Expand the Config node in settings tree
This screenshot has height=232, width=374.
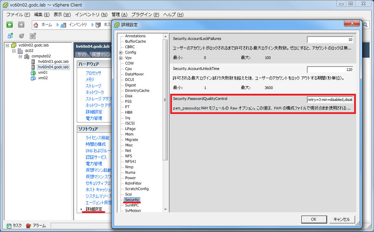[121, 53]
